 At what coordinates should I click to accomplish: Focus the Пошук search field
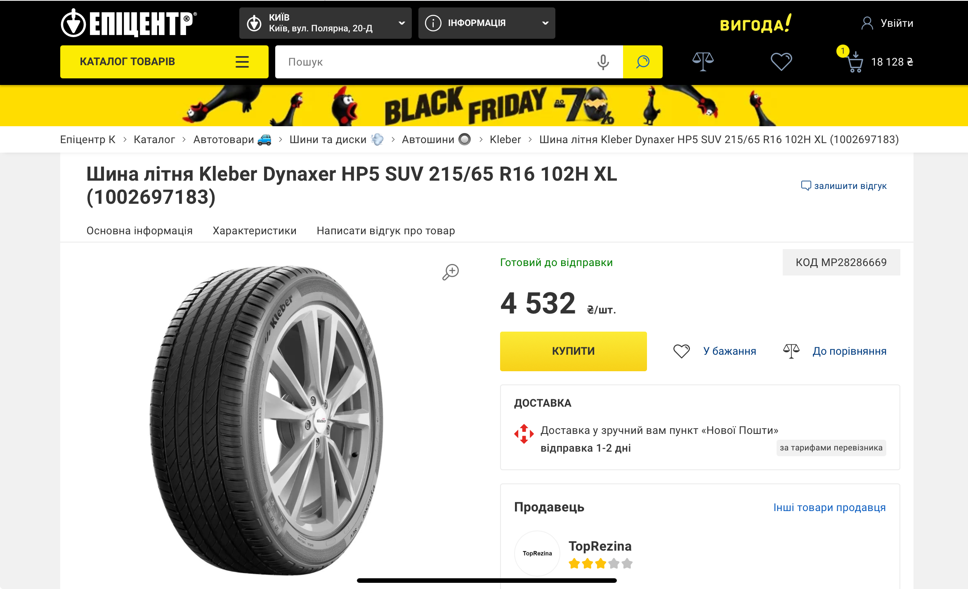433,62
